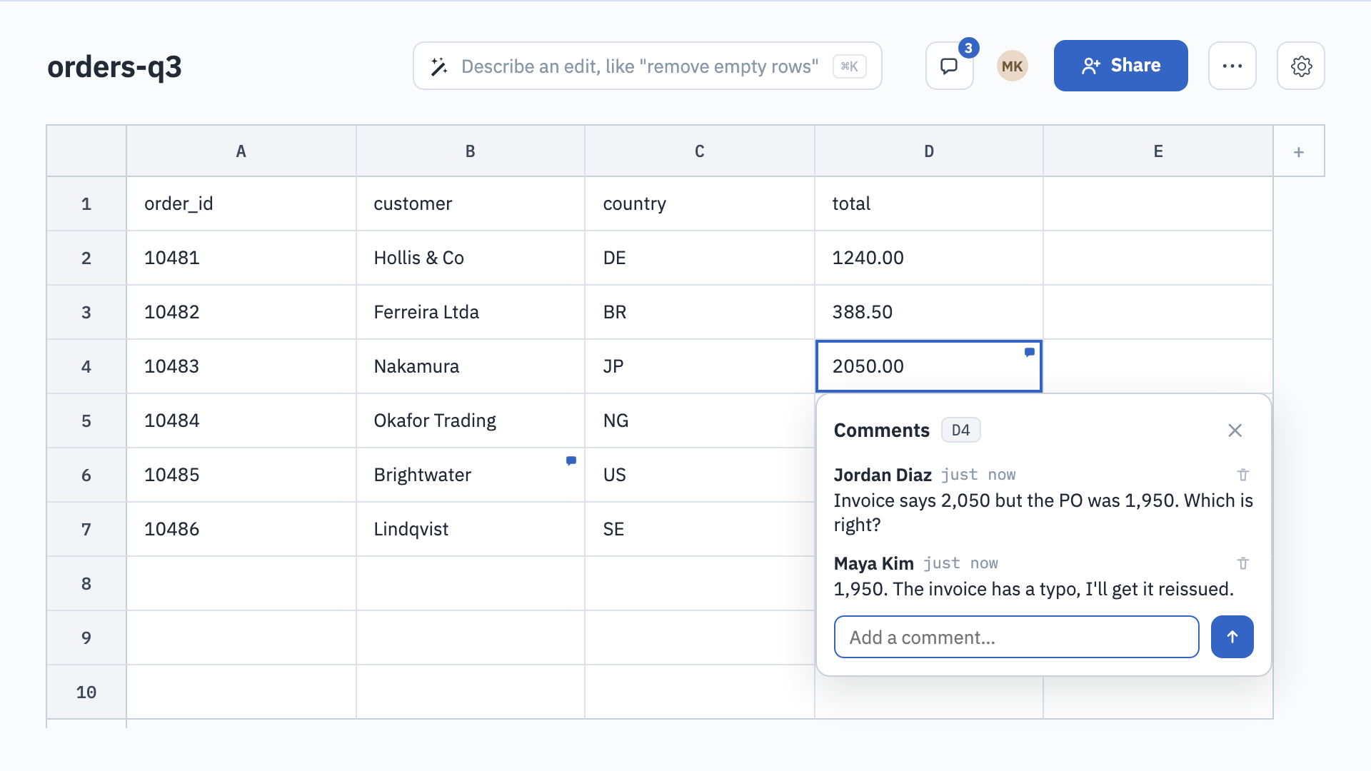This screenshot has height=771, width=1371.
Task: Delete Maya Kim's comment with trash icon
Action: coord(1242,563)
